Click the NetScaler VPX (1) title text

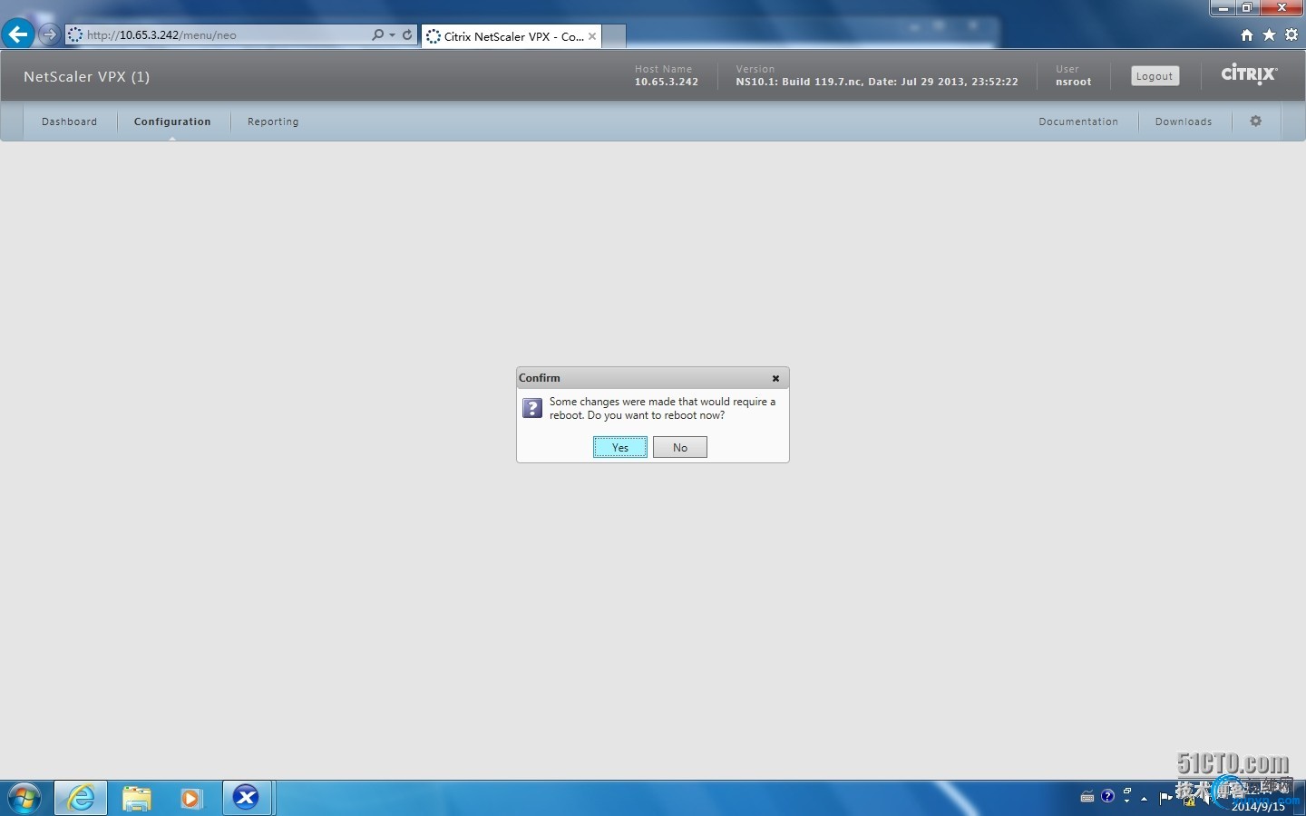[87, 76]
